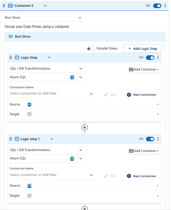
Task: Collapse the Logic Step panel
Action: coord(49,57)
